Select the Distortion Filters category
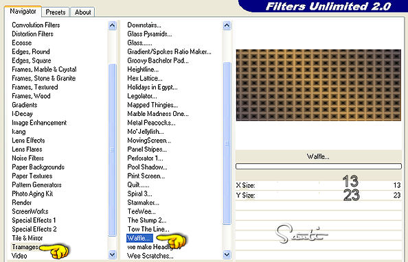408x262 pixels. coord(32,34)
